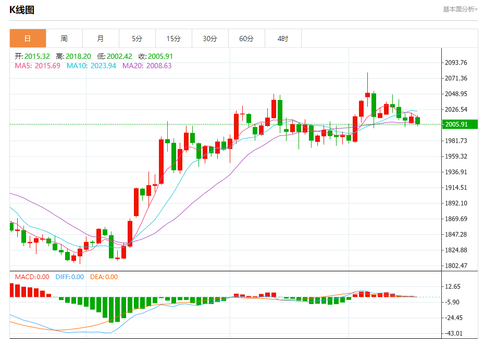Click the 1892.10 price axis label

[x=456, y=203]
